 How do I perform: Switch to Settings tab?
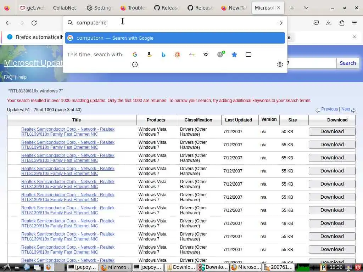coord(100,8)
